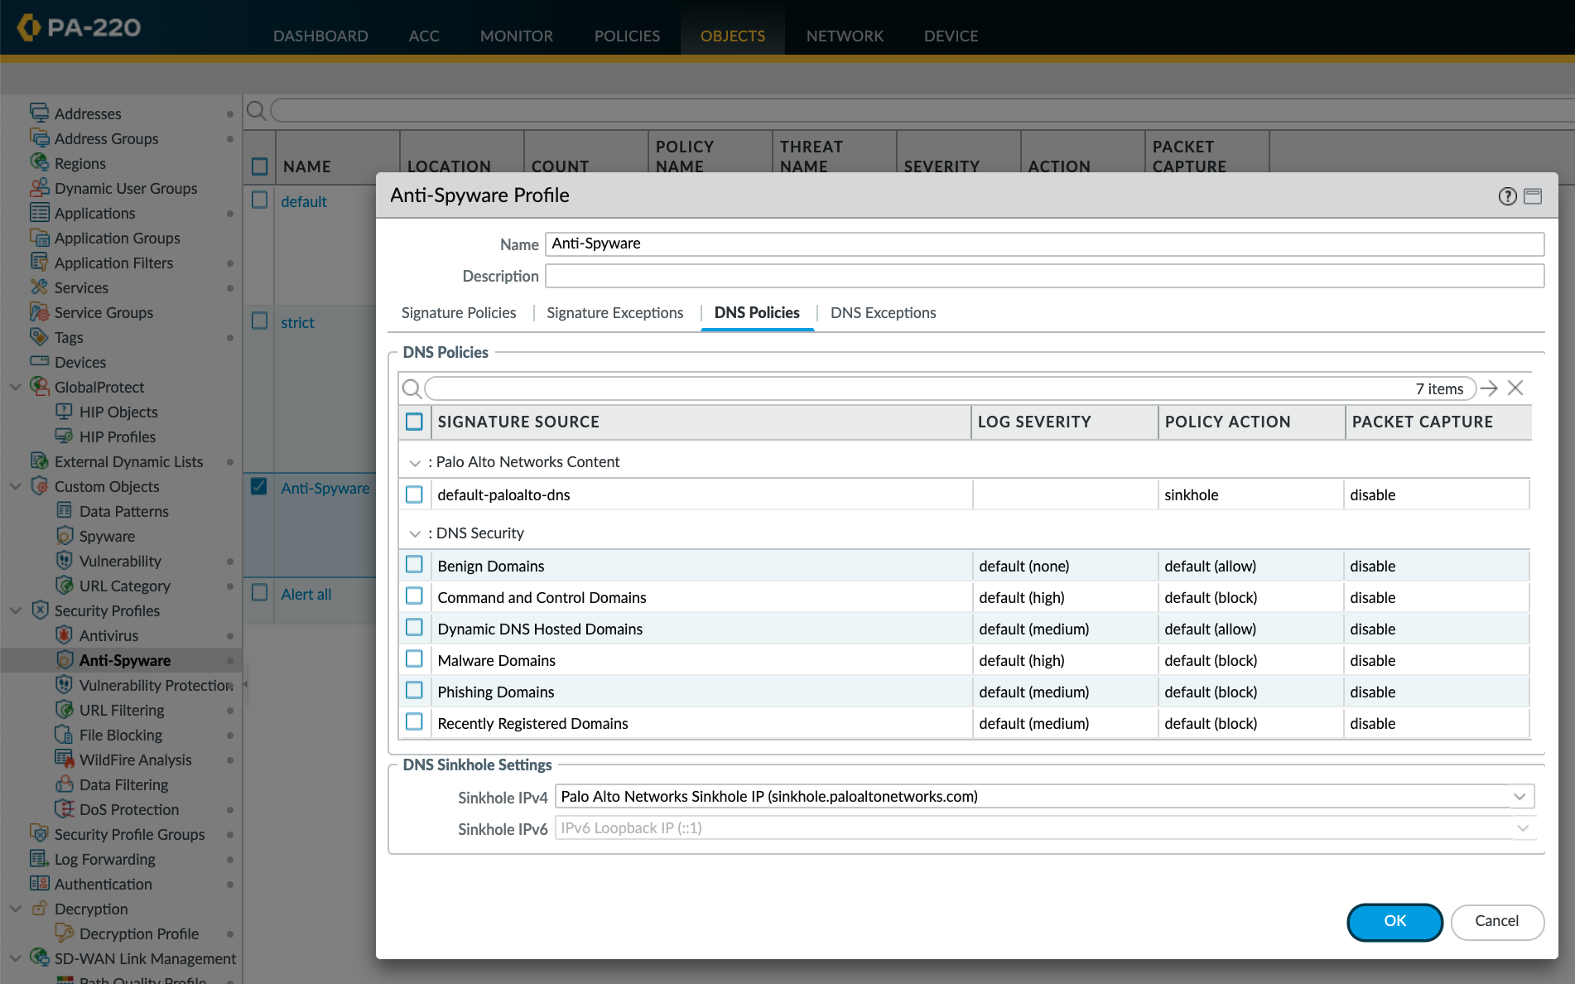Check the default-paloalto-dns signature checkbox

[414, 493]
